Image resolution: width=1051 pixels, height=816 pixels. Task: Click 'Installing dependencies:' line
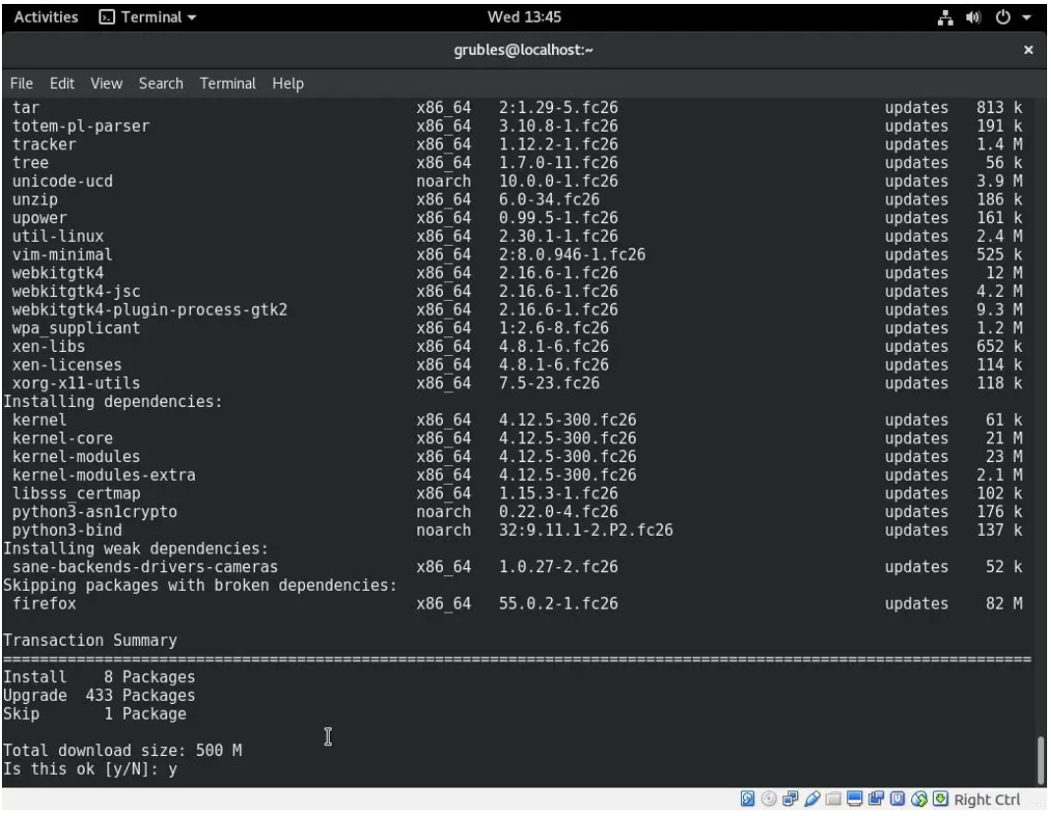[112, 402]
